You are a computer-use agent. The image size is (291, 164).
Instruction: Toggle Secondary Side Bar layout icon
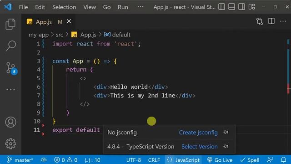[241, 7]
